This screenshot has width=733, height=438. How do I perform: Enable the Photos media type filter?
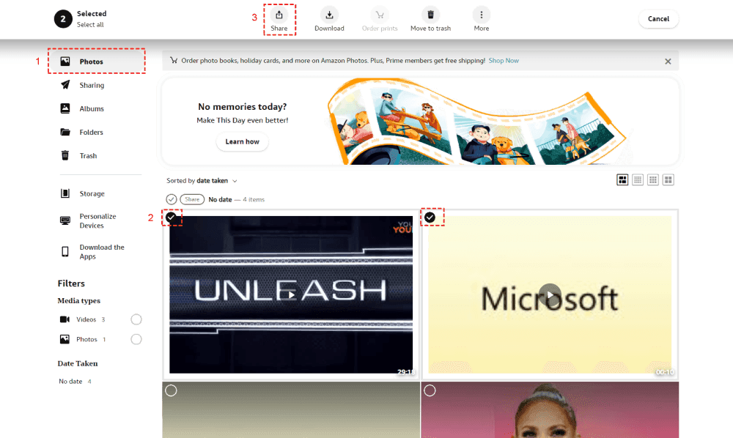coord(136,339)
